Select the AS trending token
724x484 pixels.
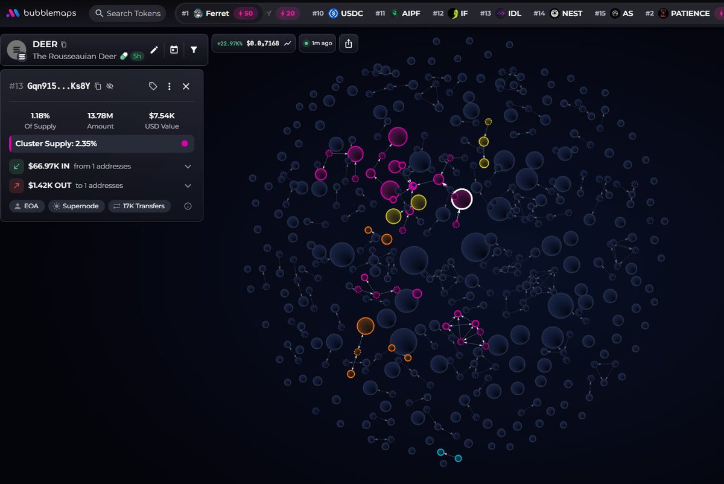tap(614, 13)
